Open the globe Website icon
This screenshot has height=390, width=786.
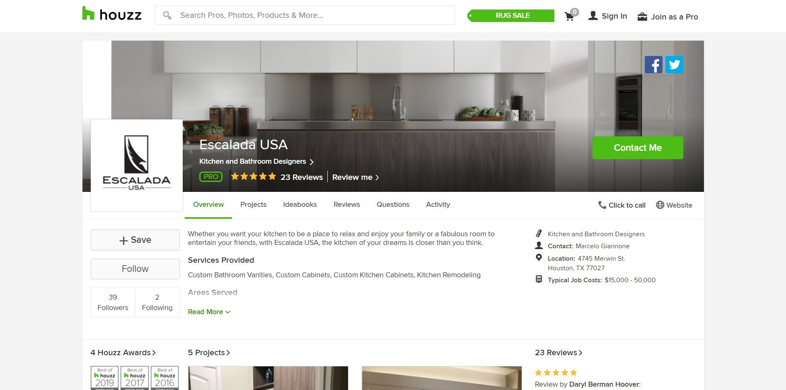click(660, 205)
